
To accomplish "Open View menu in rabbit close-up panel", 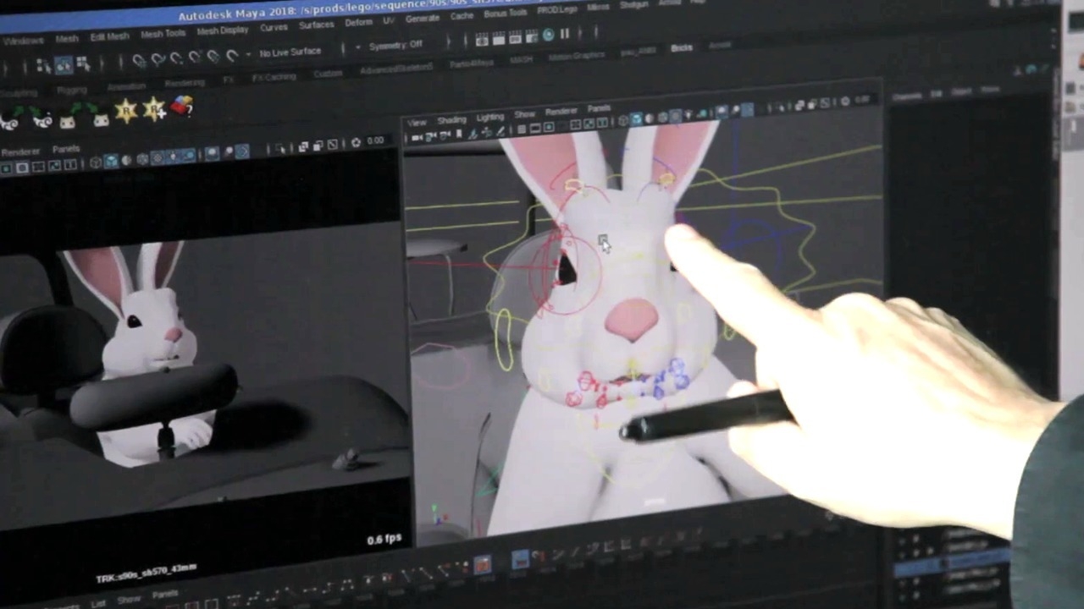I will tap(417, 123).
